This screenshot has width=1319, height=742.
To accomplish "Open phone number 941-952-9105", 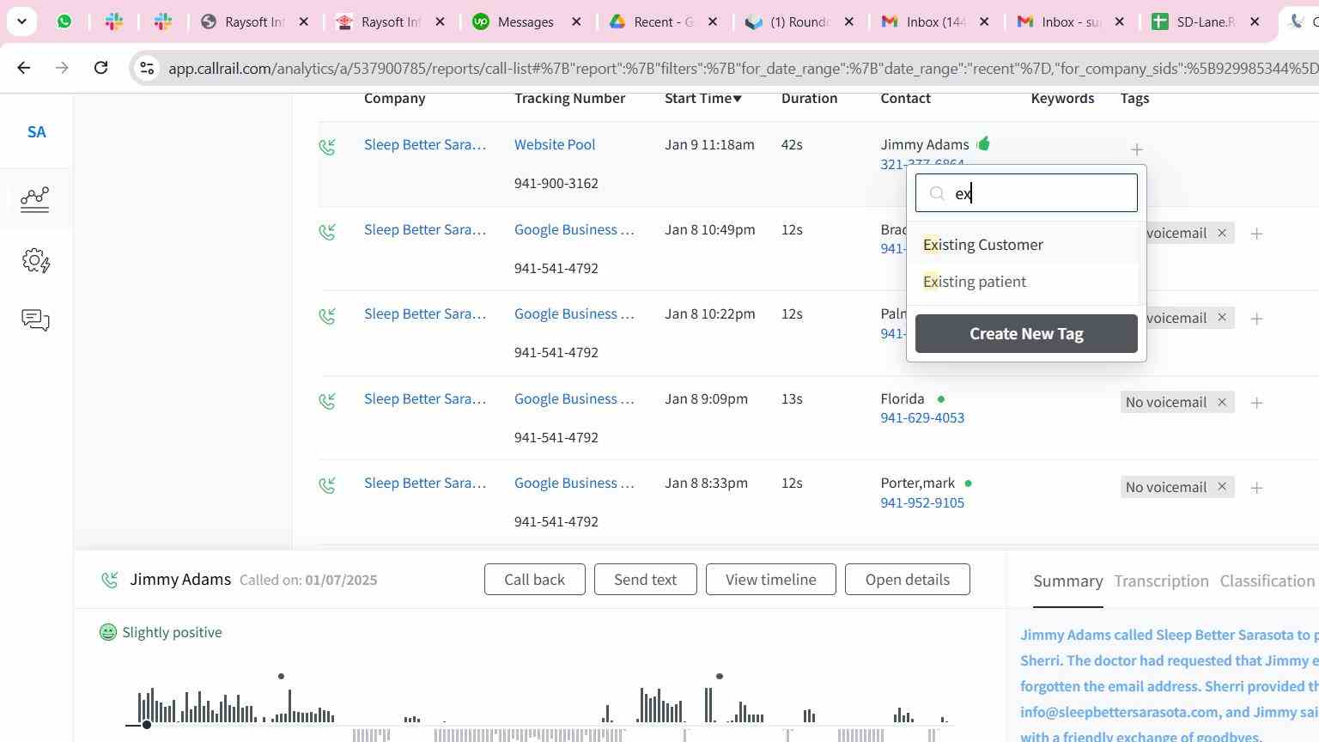I will 922,503.
